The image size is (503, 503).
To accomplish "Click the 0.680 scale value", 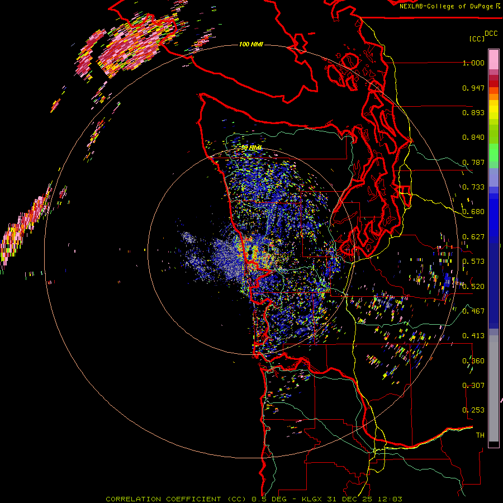I will pyautogui.click(x=473, y=212).
